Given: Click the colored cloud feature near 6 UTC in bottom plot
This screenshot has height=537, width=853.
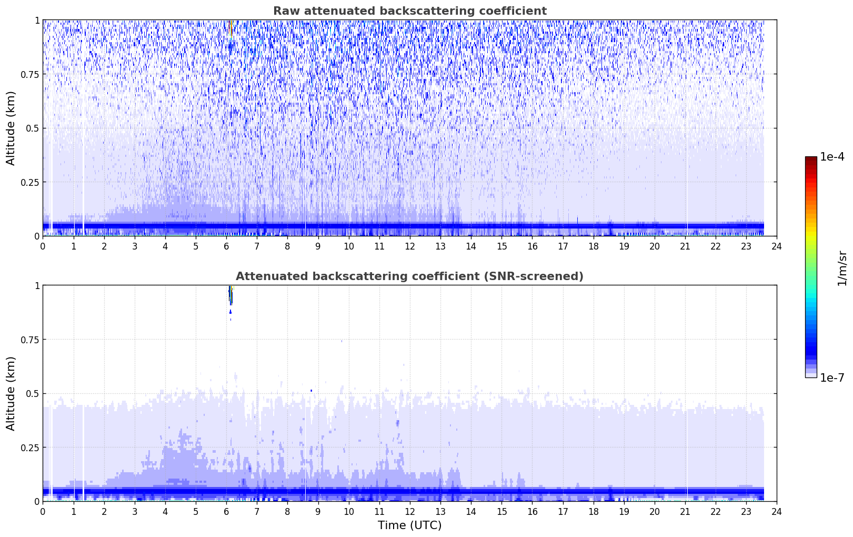Looking at the screenshot, I should pos(230,295).
